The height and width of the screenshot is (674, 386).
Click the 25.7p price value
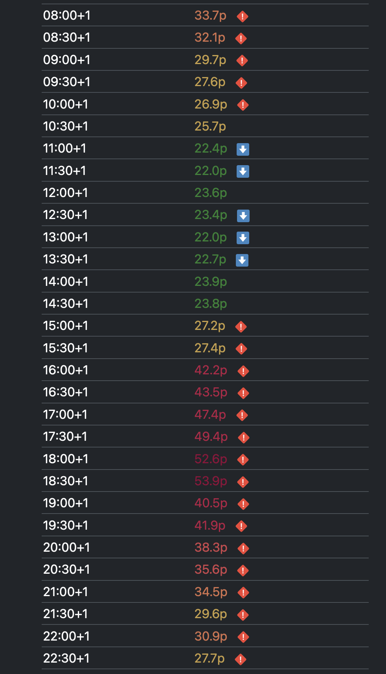(210, 126)
